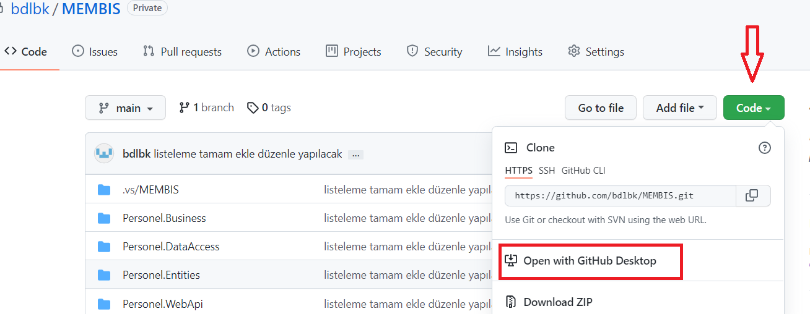Switch to the Projects tab
This screenshot has height=314, width=810.
click(354, 52)
